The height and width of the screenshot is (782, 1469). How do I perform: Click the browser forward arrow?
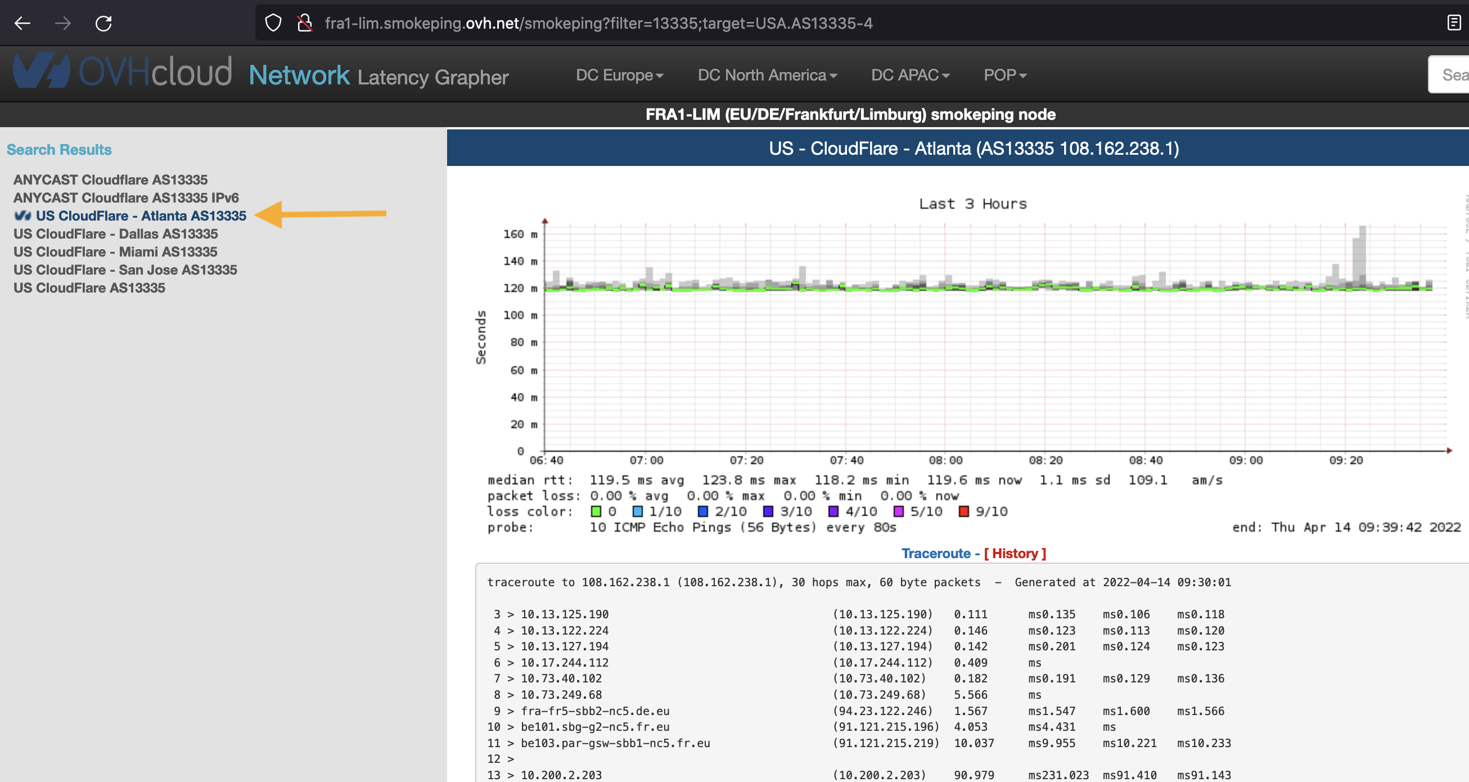click(x=63, y=24)
